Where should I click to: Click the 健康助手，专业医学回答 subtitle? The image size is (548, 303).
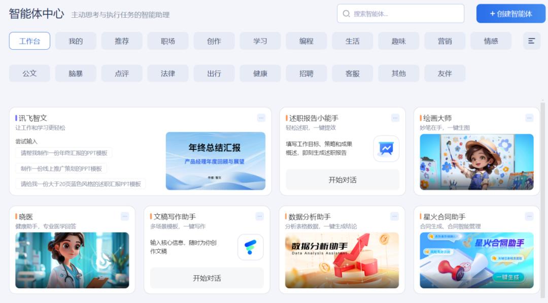[x=46, y=226]
